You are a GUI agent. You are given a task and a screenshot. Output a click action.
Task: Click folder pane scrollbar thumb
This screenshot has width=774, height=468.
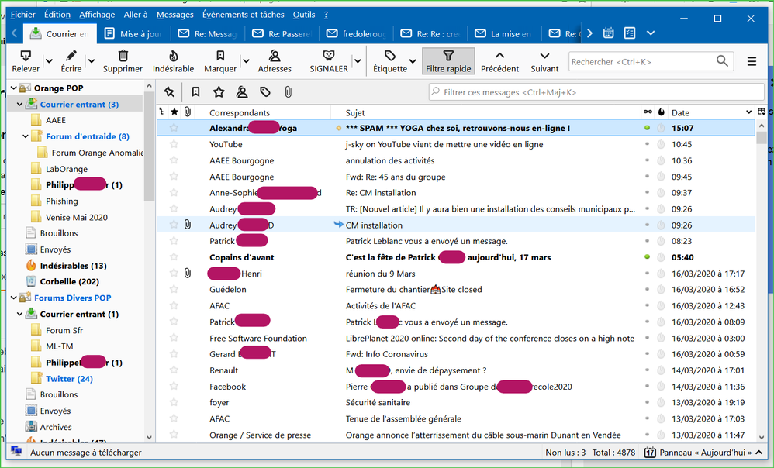pyautogui.click(x=149, y=147)
